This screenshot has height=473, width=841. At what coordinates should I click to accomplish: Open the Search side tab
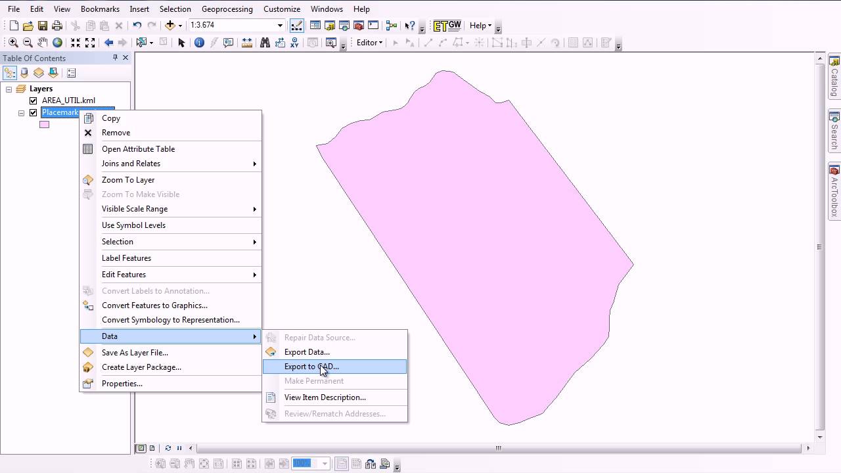(834, 131)
